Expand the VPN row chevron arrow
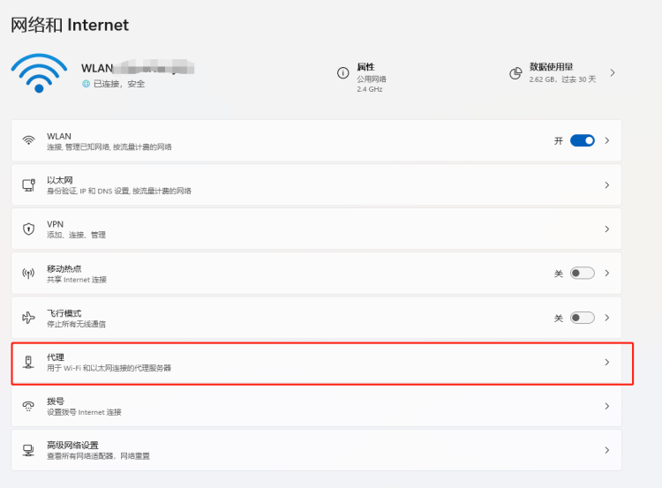Image resolution: width=662 pixels, height=488 pixels. [606, 229]
